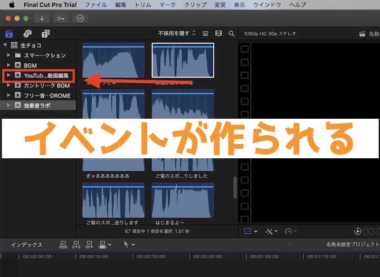Click the インデックス button

[x=26, y=245]
